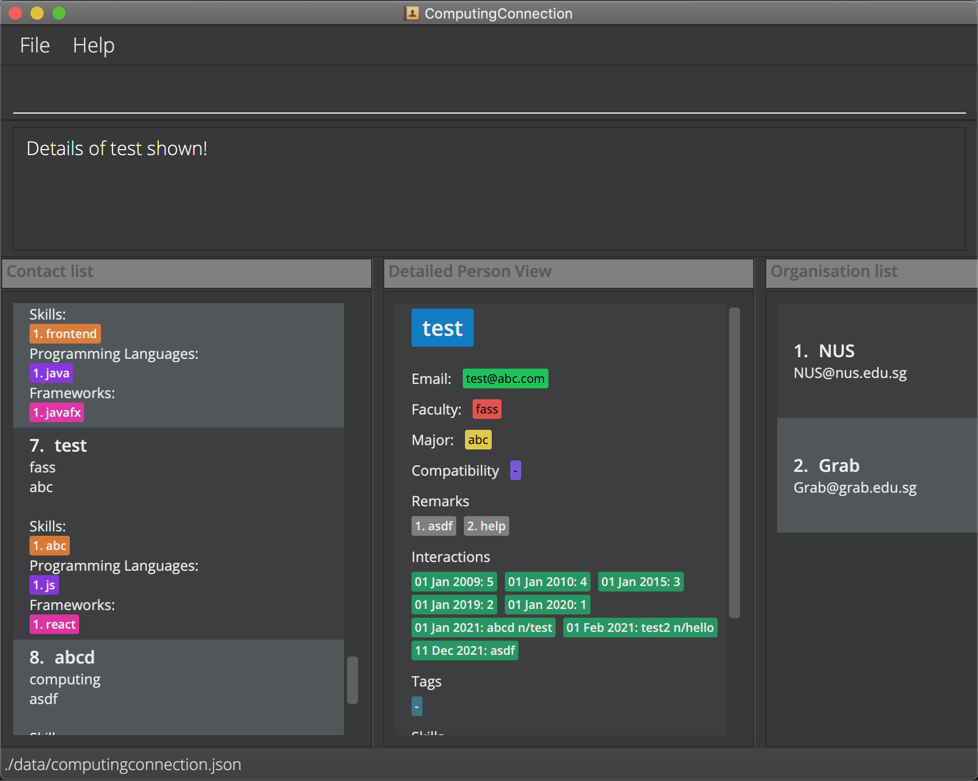Click the '1. react' framework tag
Viewport: 978px width, 781px height.
coord(54,624)
